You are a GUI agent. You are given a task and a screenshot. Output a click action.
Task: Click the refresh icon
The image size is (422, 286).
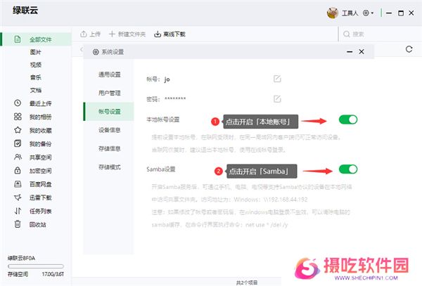tap(409, 49)
